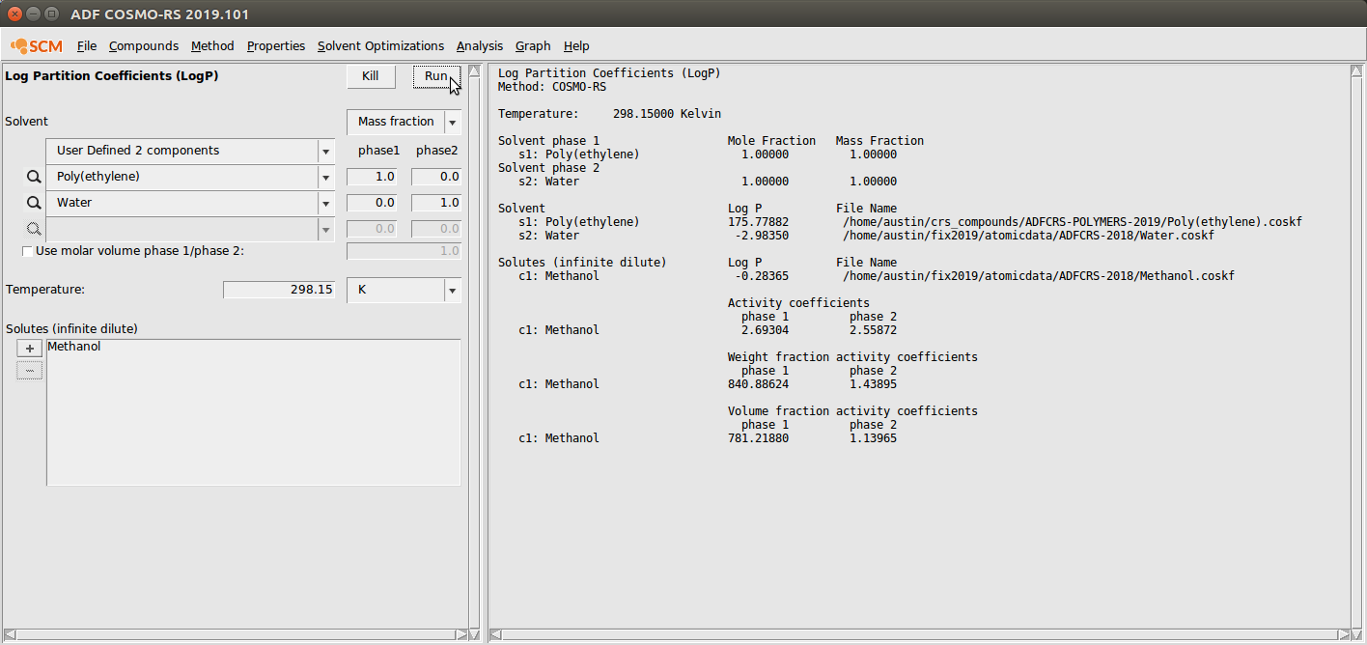The width and height of the screenshot is (1367, 645).
Task: Click the Temperature input field
Action: pos(279,290)
